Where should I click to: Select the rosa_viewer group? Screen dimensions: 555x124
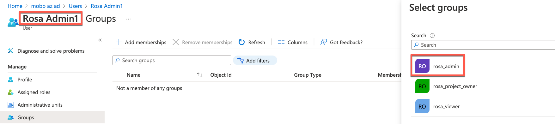(483, 106)
